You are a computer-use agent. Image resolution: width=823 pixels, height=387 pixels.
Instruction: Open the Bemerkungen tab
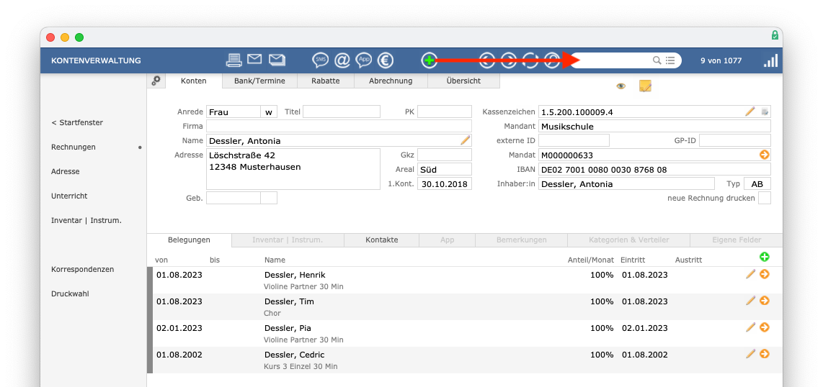[x=521, y=240]
